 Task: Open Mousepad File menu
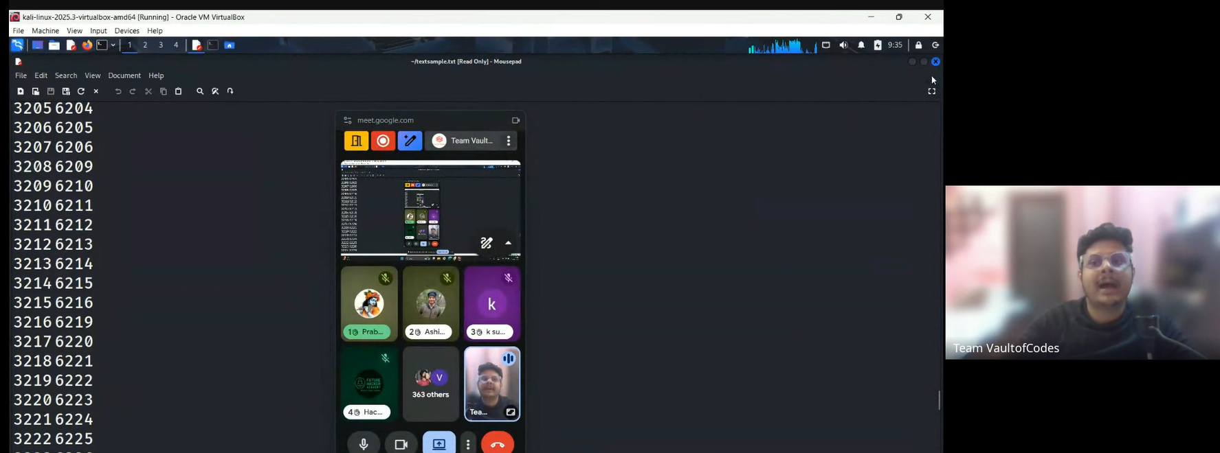coord(21,75)
